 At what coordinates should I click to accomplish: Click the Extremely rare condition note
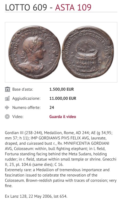click(x=61, y=178)
